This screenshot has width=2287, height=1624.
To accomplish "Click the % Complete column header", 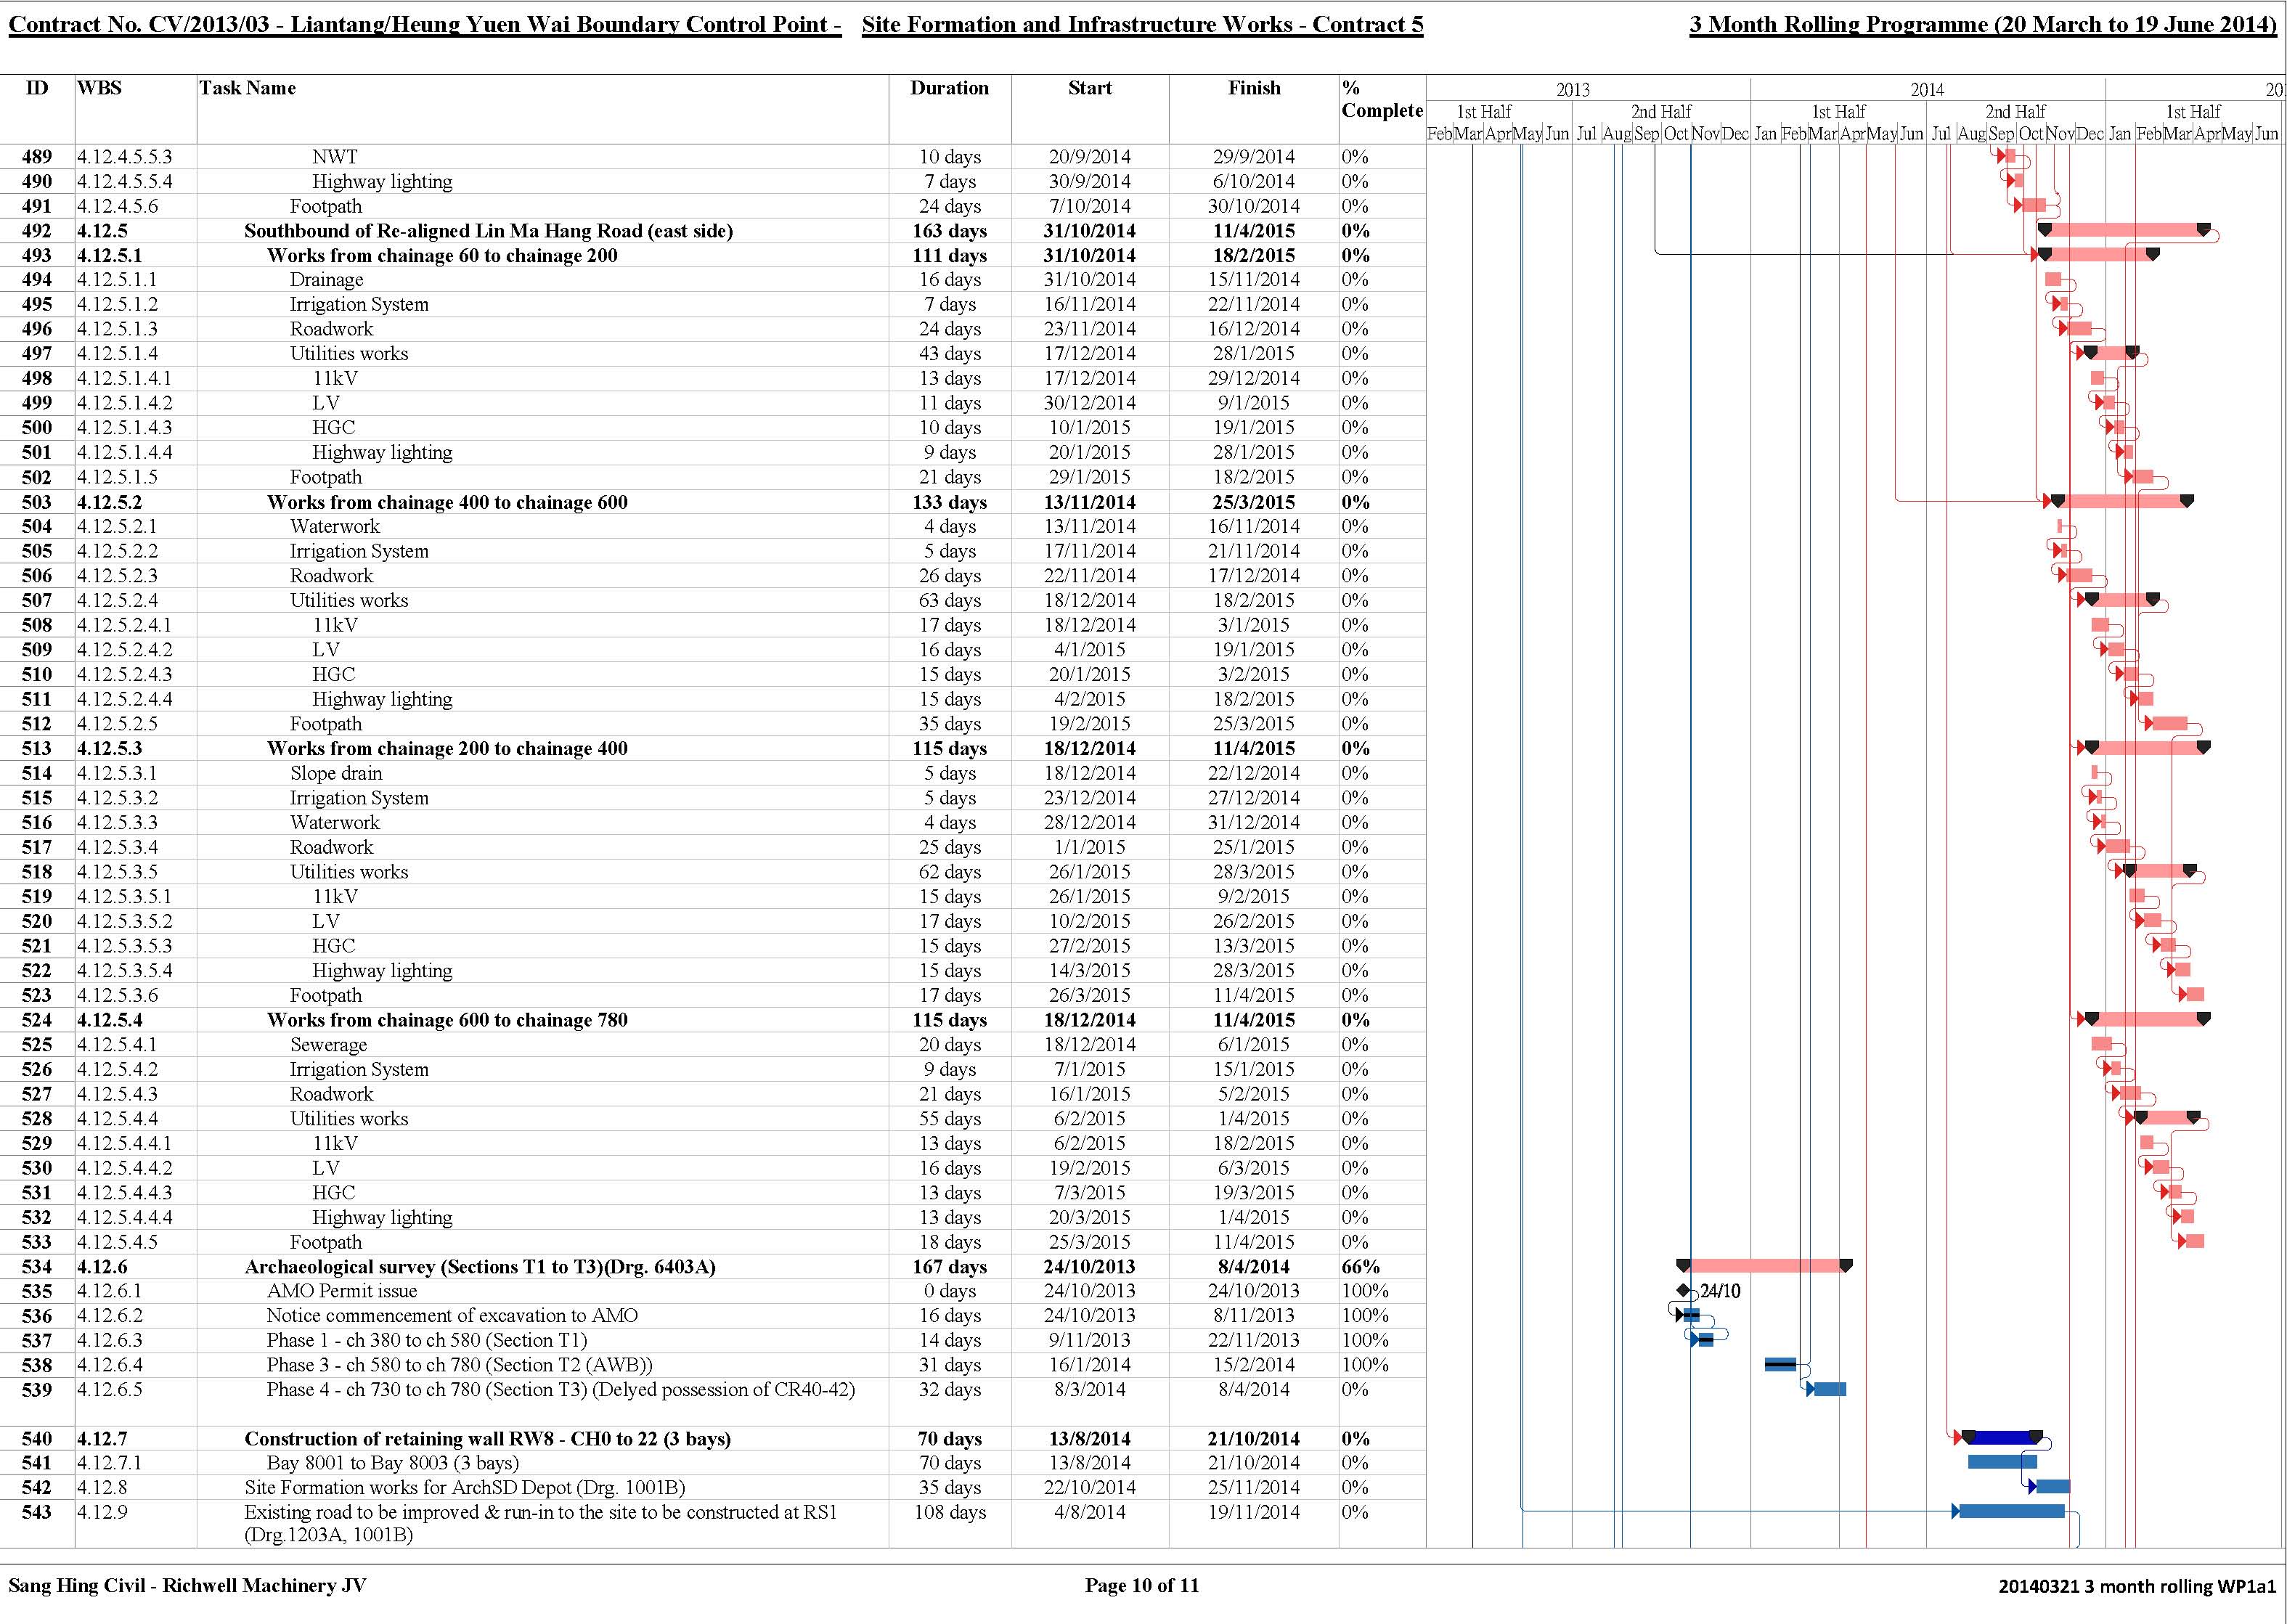I will coord(1382,99).
